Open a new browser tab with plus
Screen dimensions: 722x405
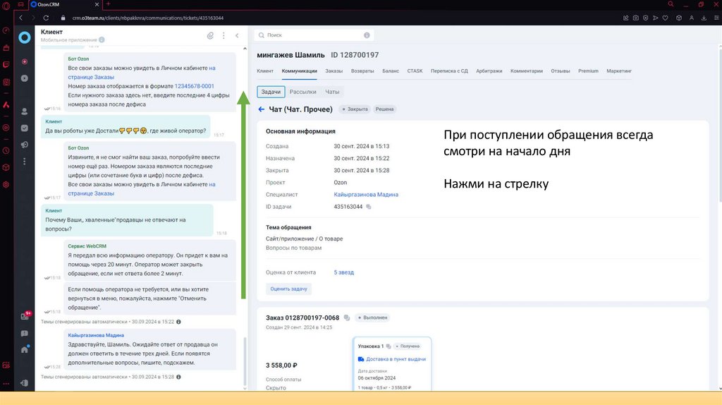click(108, 4)
